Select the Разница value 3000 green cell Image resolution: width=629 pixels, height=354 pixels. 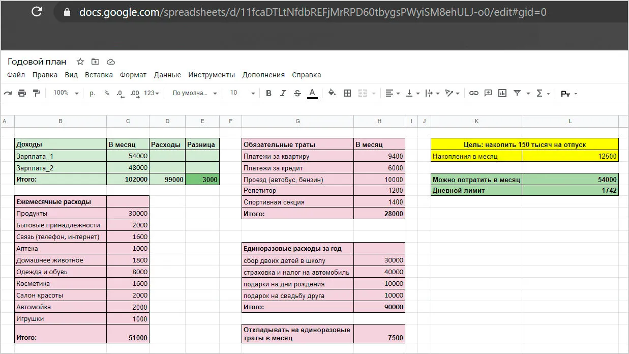202,179
